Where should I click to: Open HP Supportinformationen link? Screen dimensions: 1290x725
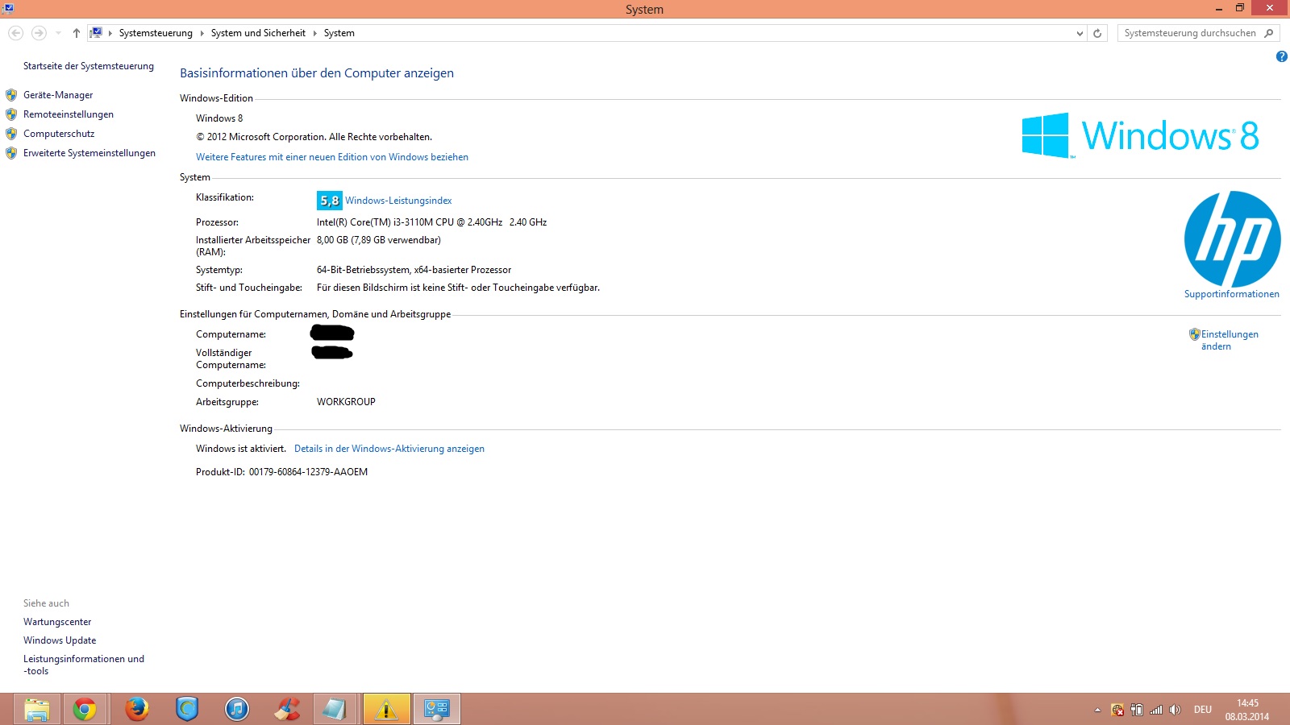1232,294
